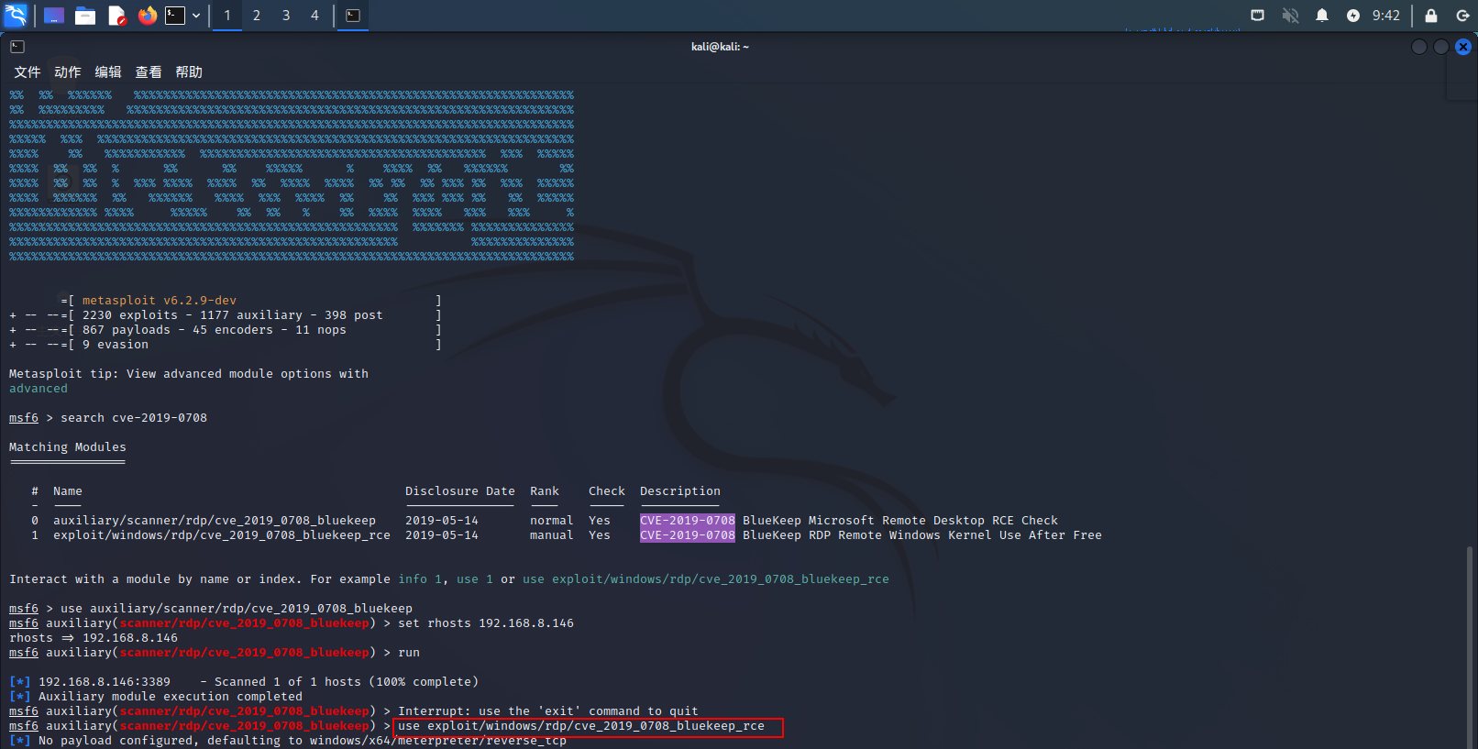The height and width of the screenshot is (749, 1478).
Task: Click text 'metasploit v6.2.9-dev'
Action: tap(160, 301)
